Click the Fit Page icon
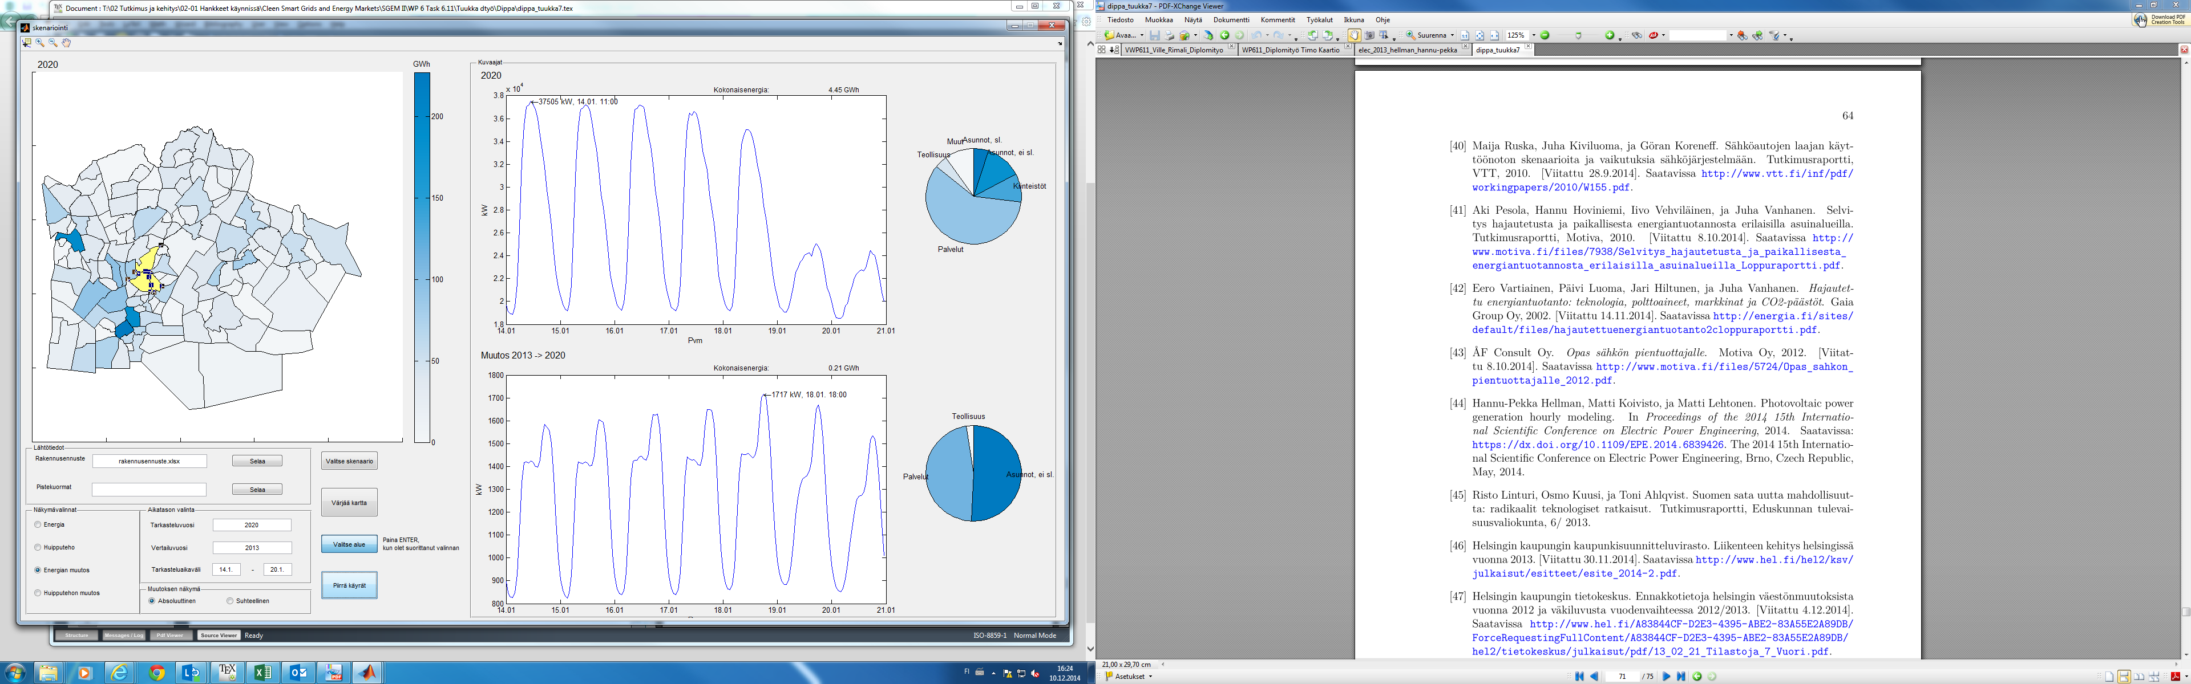This screenshot has height=684, width=2191. pos(1480,36)
